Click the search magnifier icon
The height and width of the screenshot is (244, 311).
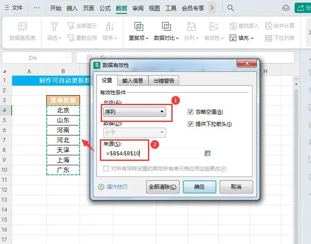[x=231, y=8]
